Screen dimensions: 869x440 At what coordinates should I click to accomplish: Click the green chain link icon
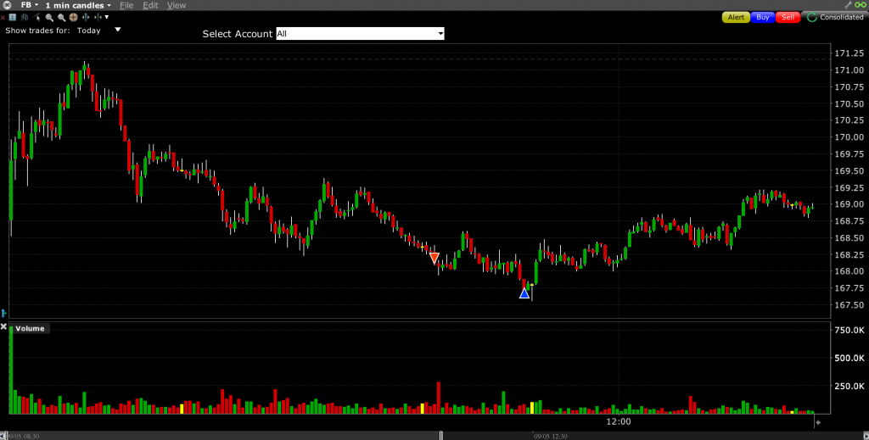click(x=859, y=5)
